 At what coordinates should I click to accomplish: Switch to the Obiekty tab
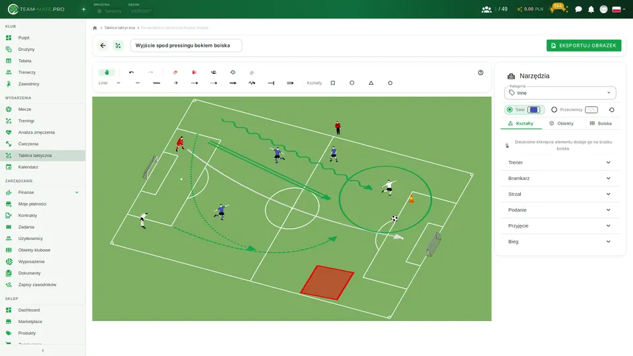[562, 123]
